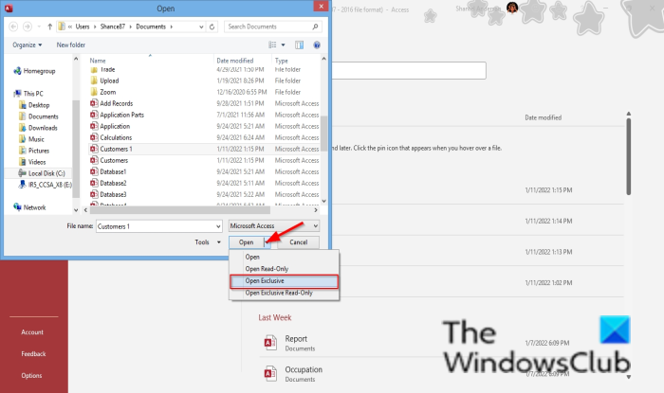Image resolution: width=664 pixels, height=393 pixels.
Task: Click the user profile picture in Access
Action: click(512, 8)
